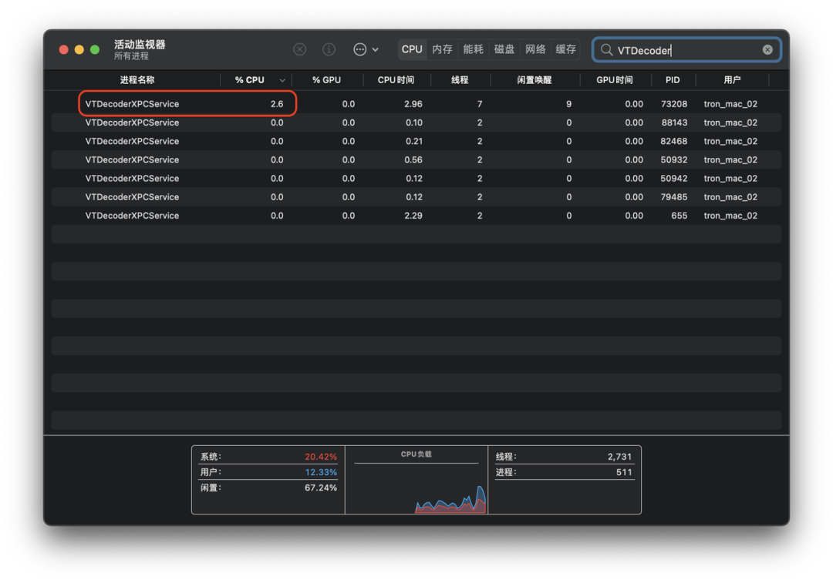Viewport: 833px width, 583px height.
Task: Select VTDecoderXPCService with PID 73208
Action: (132, 104)
